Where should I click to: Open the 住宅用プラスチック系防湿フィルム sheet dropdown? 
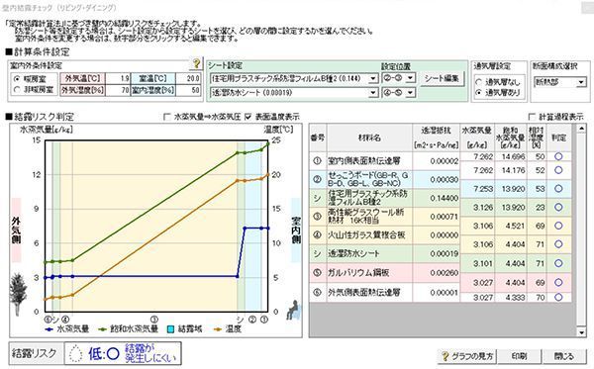(373, 79)
